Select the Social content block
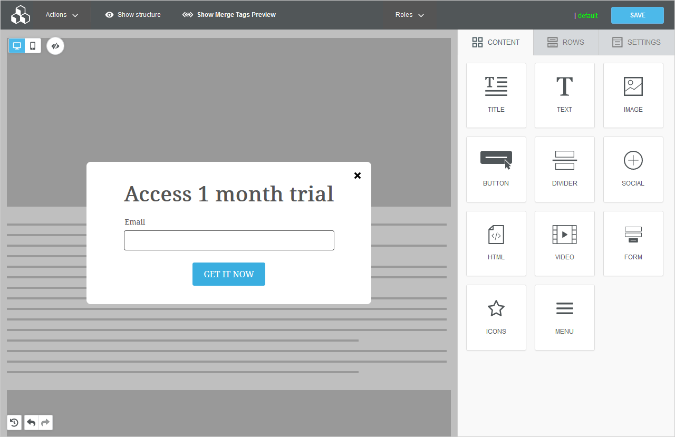This screenshot has height=437, width=675. click(633, 169)
